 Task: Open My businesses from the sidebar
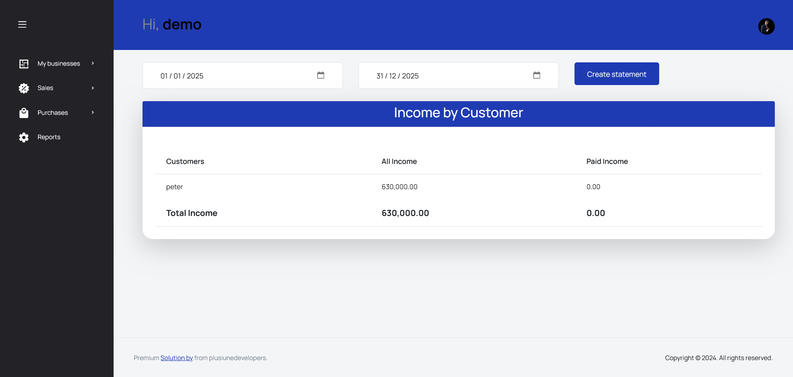[x=58, y=64]
